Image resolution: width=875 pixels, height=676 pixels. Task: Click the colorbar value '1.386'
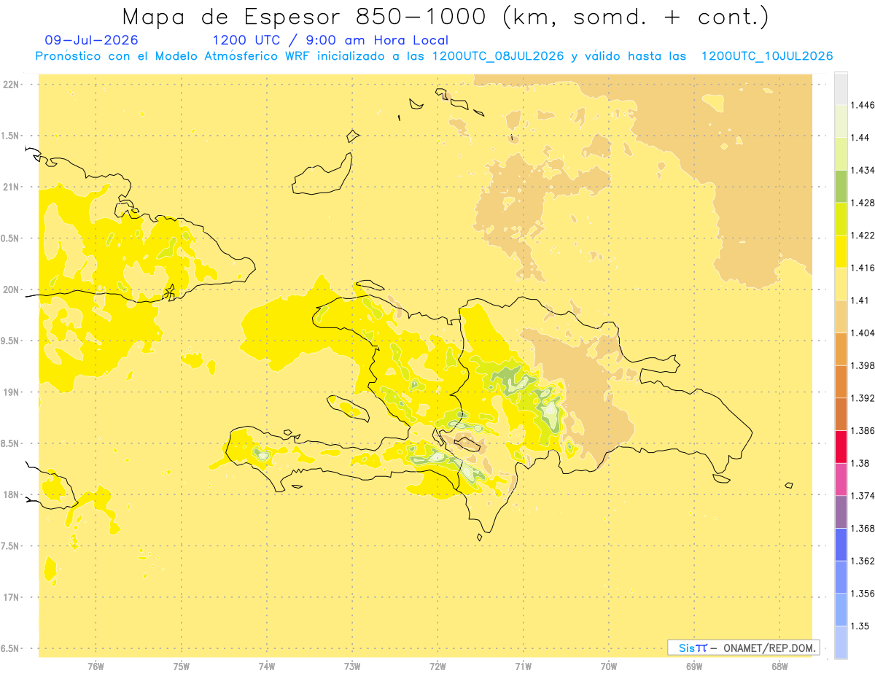click(862, 431)
